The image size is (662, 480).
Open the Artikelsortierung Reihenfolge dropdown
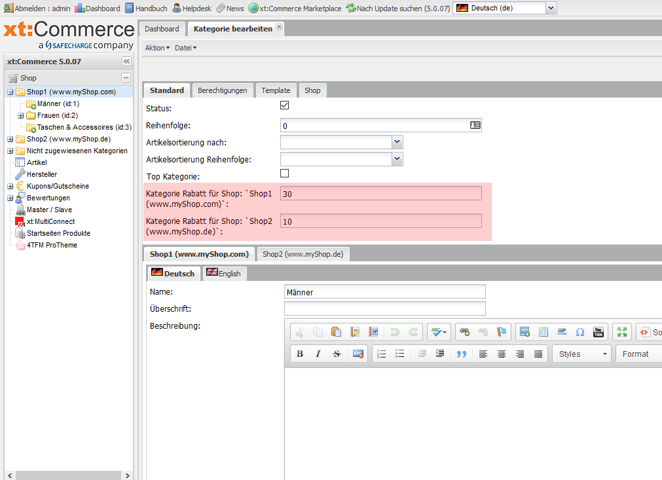(397, 159)
